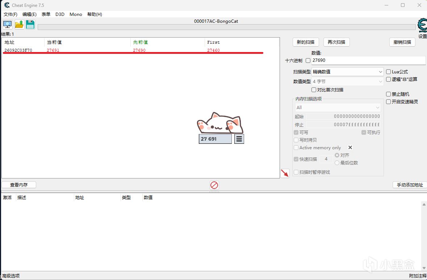Enable the Lua公式 checkbox
The width and height of the screenshot is (427, 280).
tap(389, 72)
